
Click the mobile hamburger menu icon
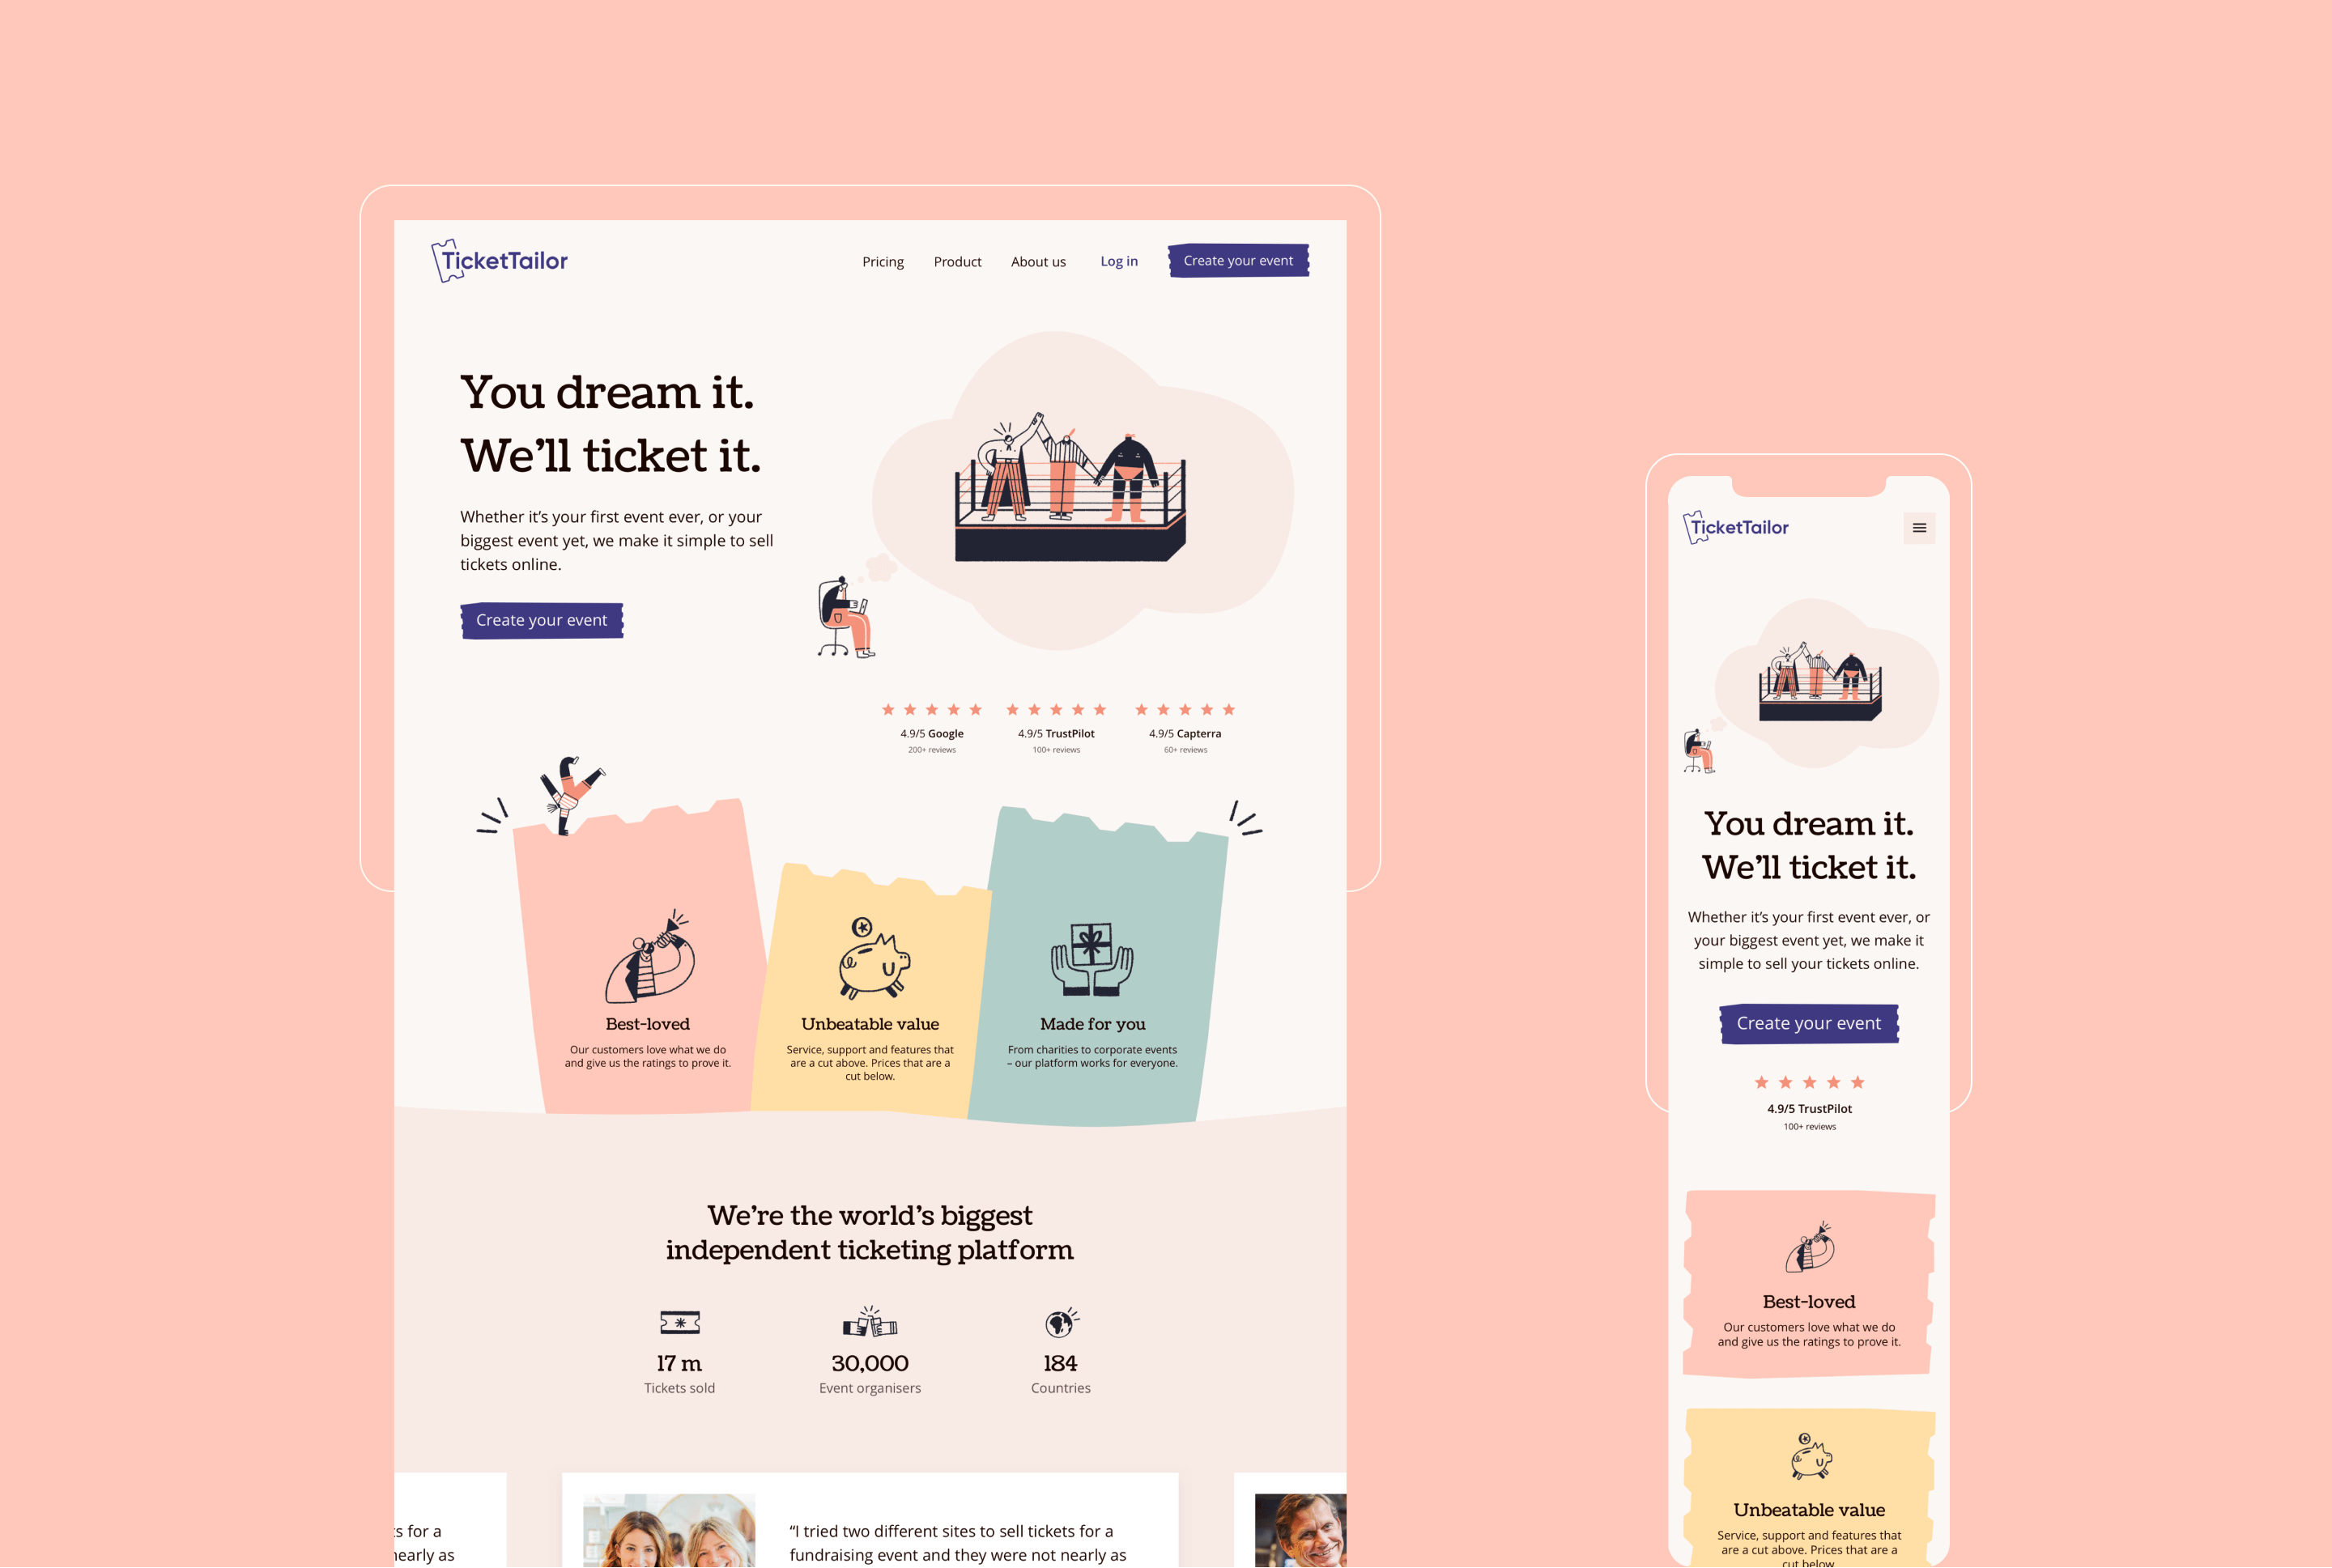1919,527
